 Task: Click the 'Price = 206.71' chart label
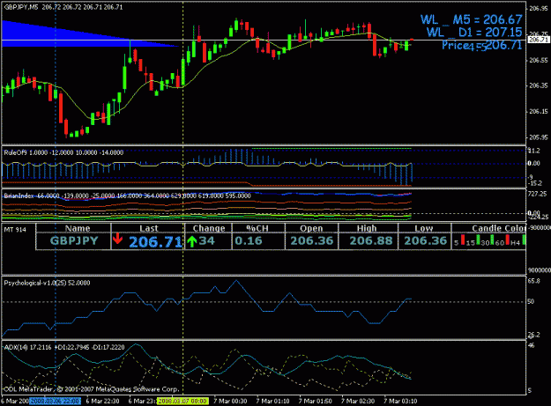[481, 45]
